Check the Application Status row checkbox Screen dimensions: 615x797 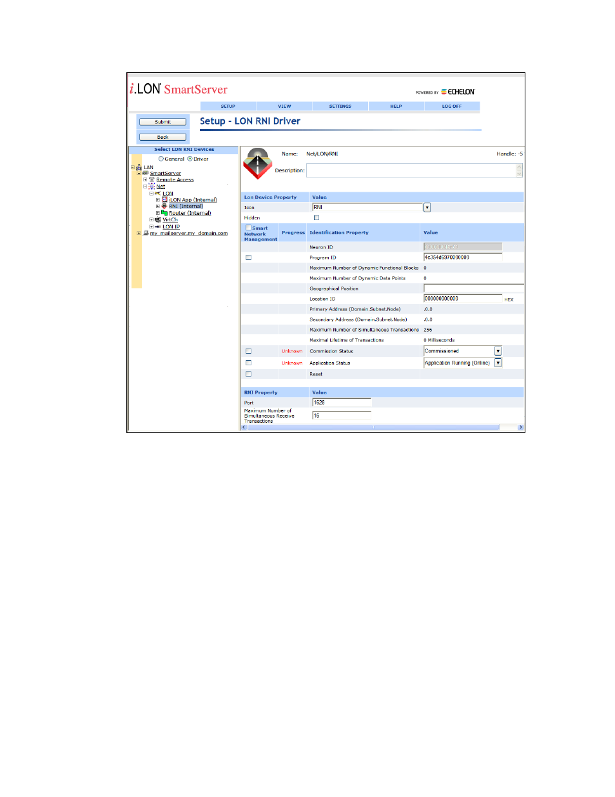pyautogui.click(x=249, y=363)
